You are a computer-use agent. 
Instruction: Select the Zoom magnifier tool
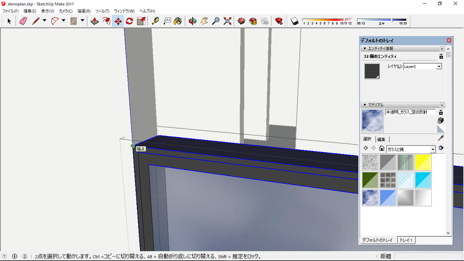pyautogui.click(x=216, y=21)
